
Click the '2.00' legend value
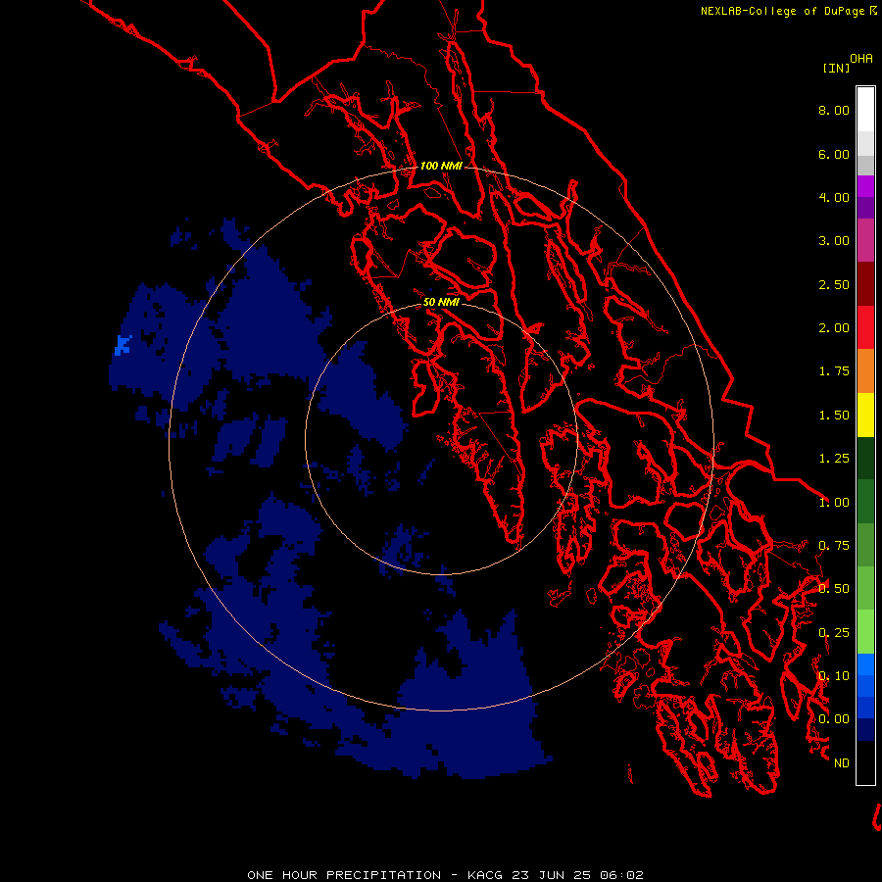click(834, 328)
